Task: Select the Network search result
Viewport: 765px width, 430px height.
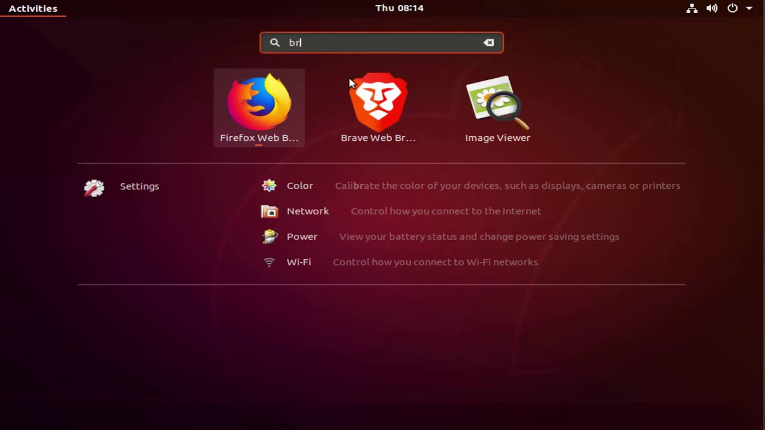Action: [472, 211]
